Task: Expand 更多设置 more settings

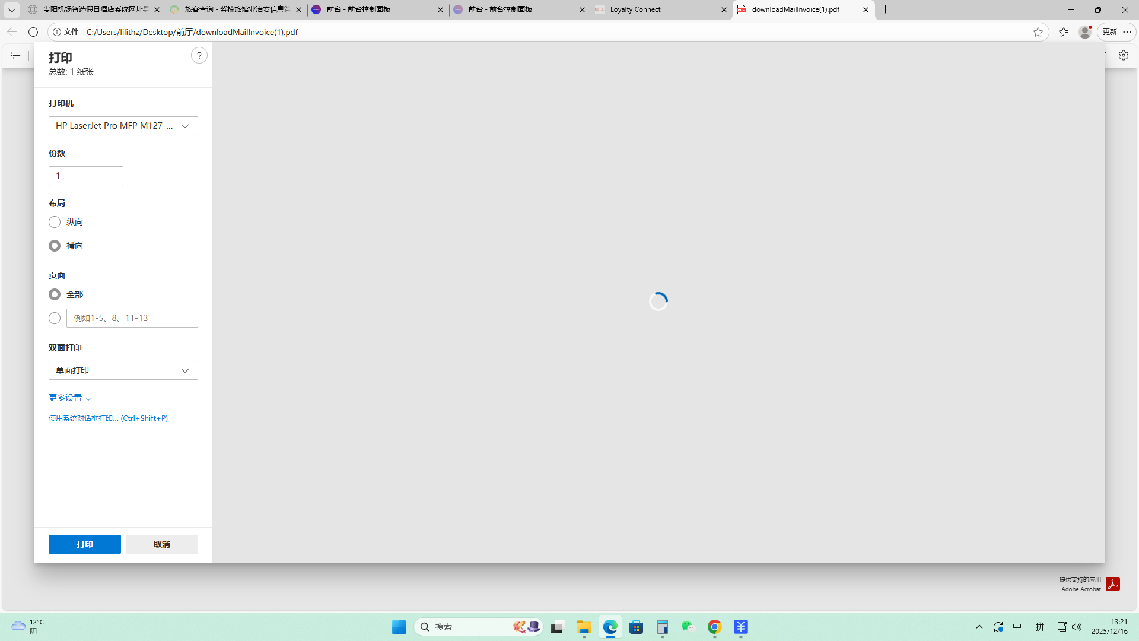Action: tap(69, 398)
